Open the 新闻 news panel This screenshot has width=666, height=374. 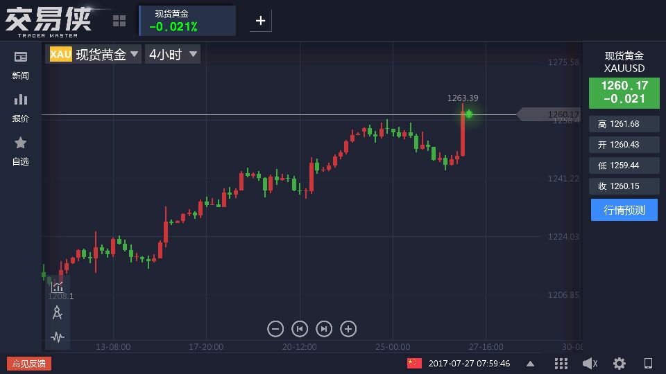tap(21, 64)
